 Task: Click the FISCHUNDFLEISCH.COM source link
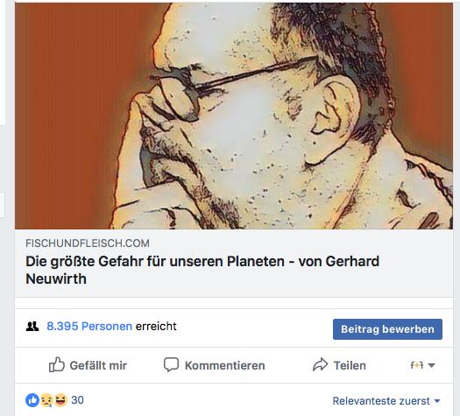point(88,243)
